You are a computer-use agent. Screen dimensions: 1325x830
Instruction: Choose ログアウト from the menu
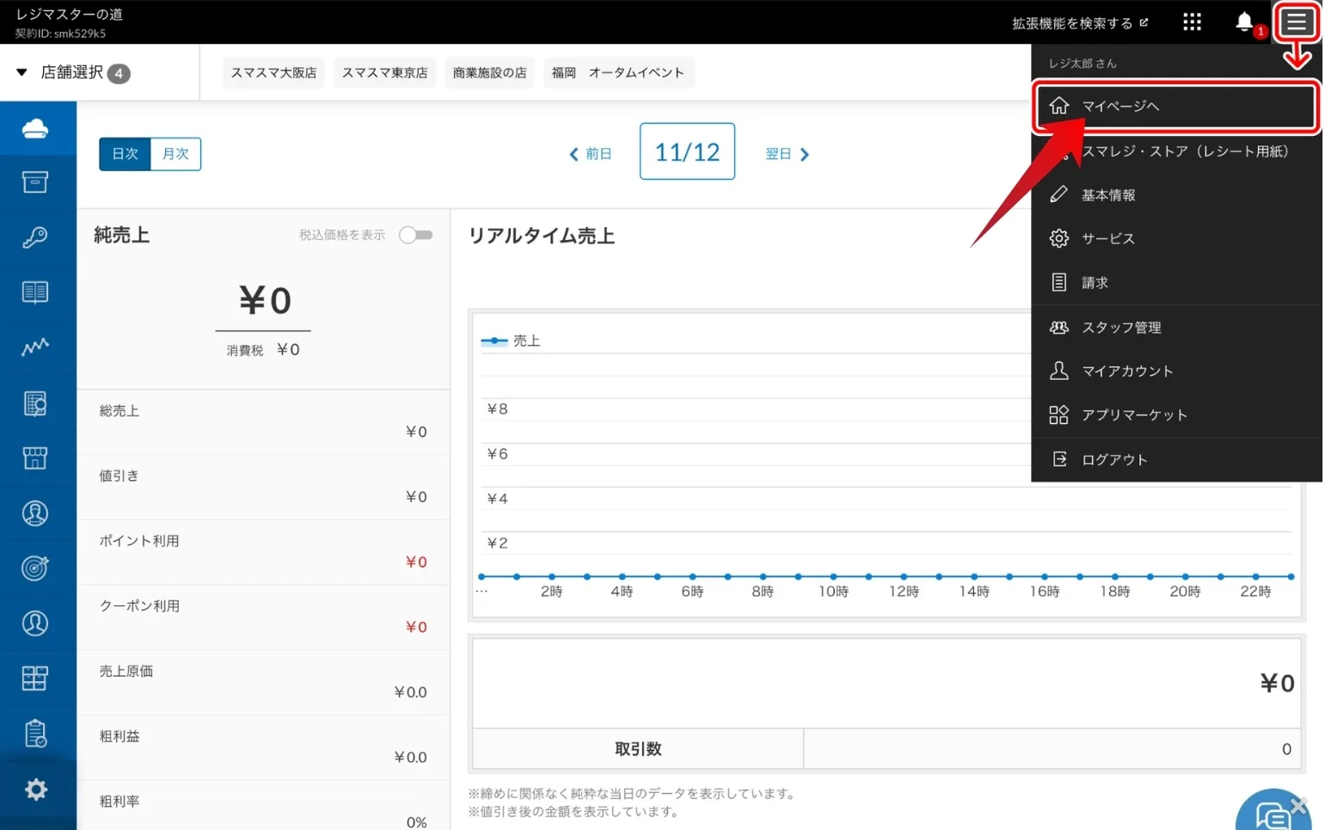click(x=1114, y=459)
